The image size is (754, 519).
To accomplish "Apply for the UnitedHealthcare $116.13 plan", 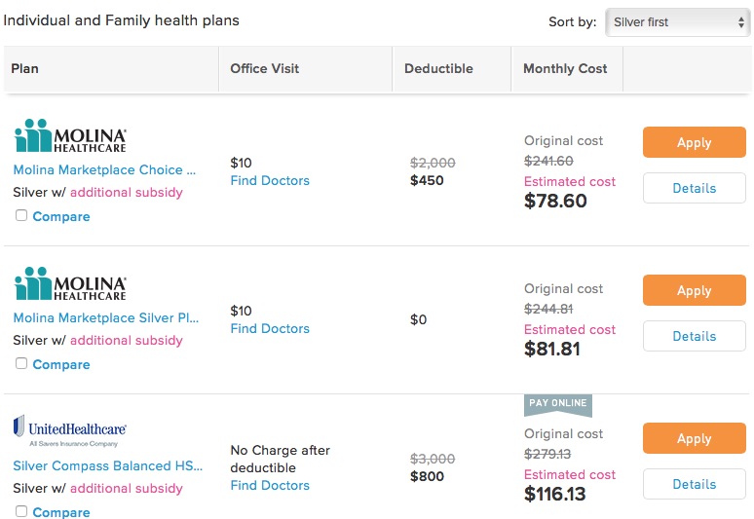I will click(x=694, y=438).
